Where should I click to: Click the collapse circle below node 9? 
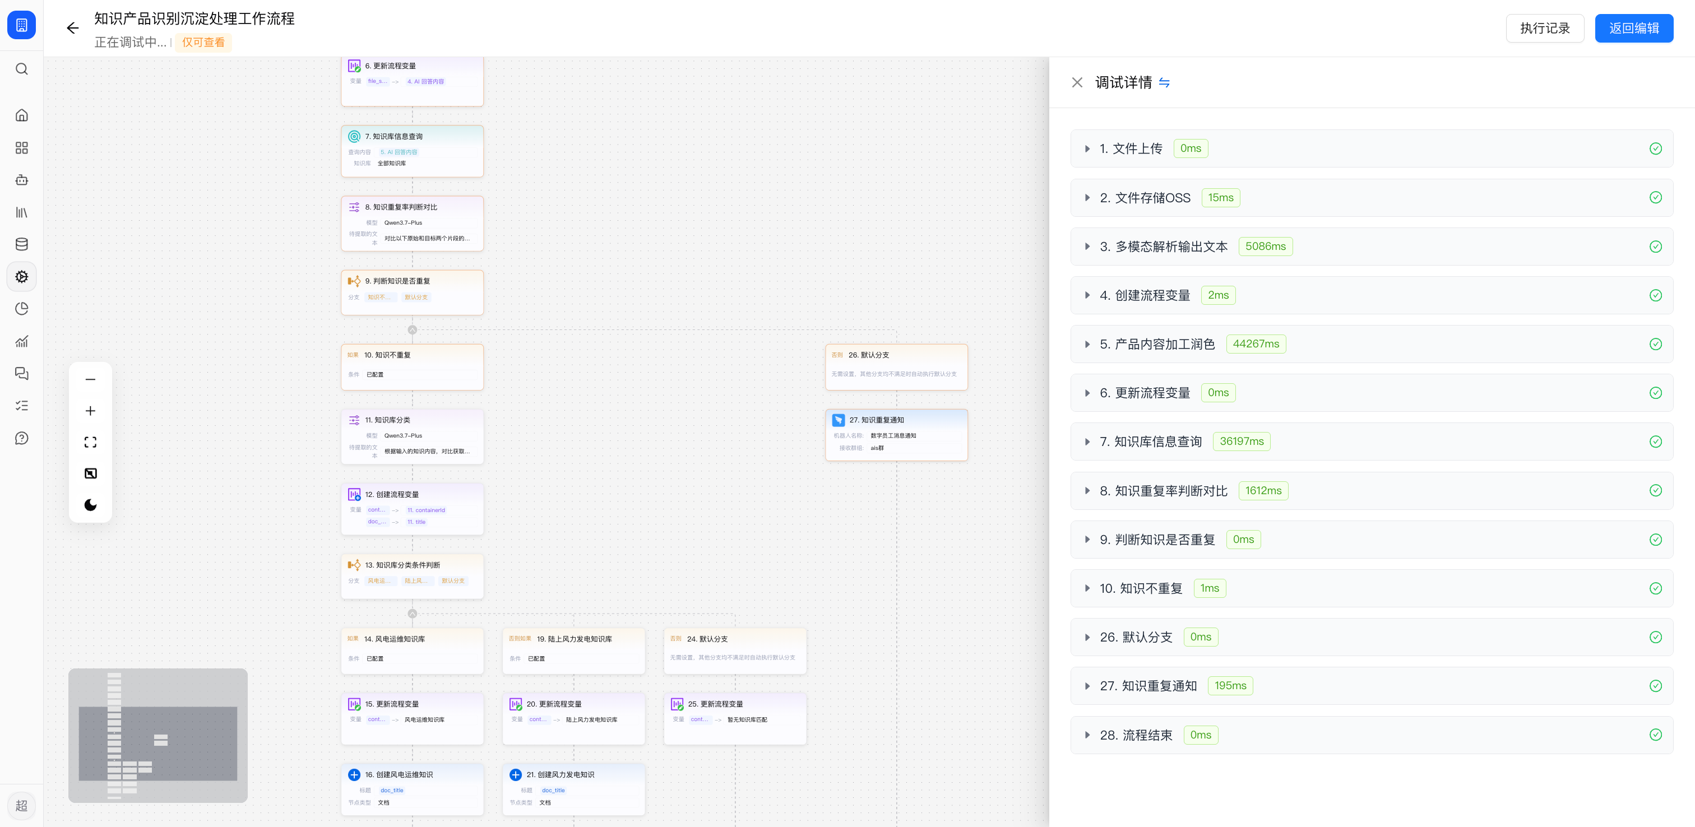click(413, 329)
